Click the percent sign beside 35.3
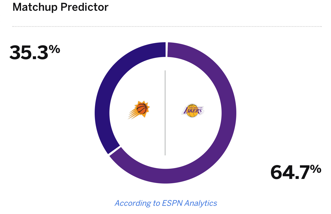Screen dimensions: 331x214 coord(54,49)
